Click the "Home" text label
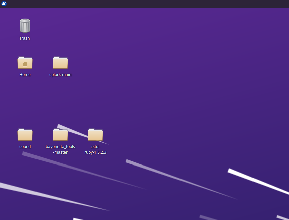The height and width of the screenshot is (220, 289). pyautogui.click(x=25, y=75)
